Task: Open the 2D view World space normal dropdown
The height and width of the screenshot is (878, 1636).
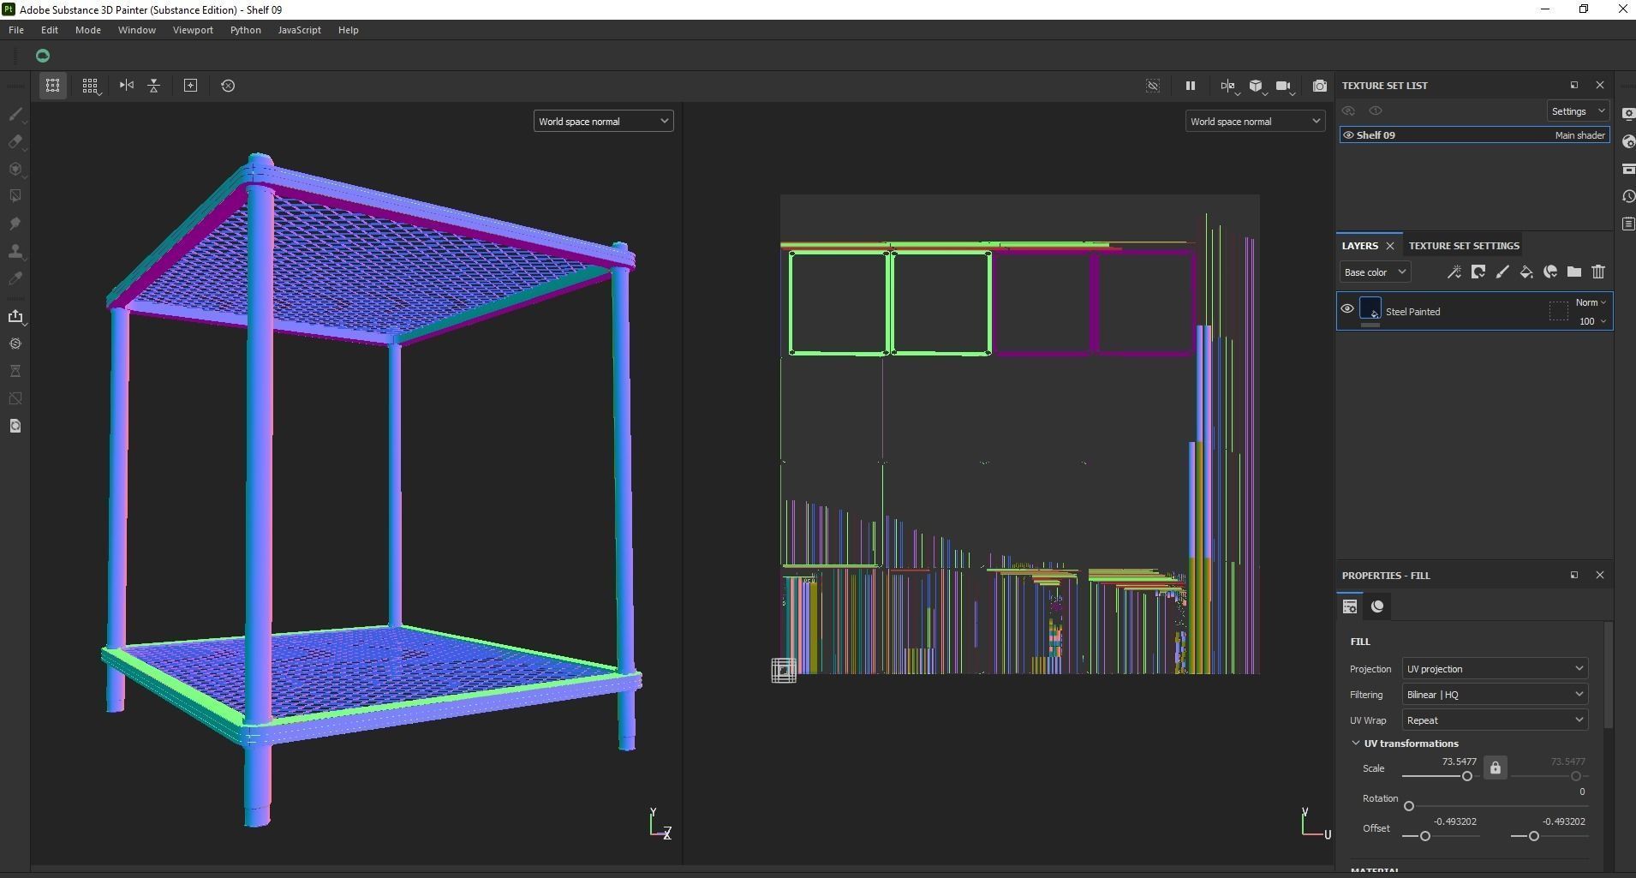Action: (x=1255, y=122)
